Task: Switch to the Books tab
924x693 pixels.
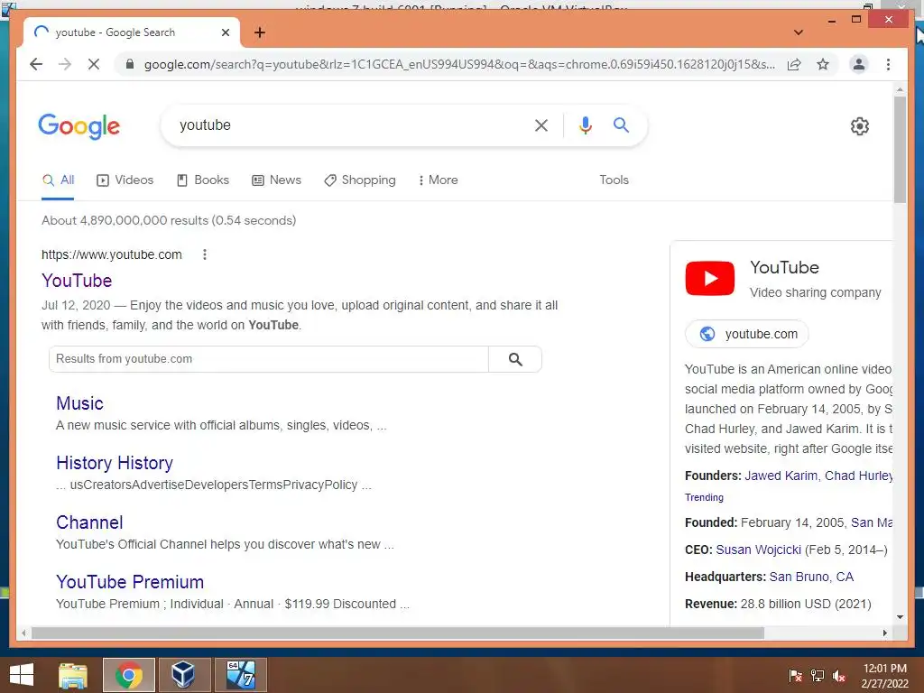Action: [203, 180]
